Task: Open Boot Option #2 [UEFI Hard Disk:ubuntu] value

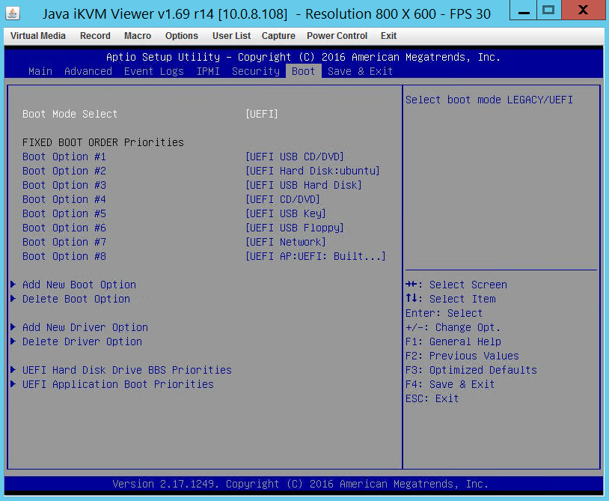Action: tap(313, 171)
